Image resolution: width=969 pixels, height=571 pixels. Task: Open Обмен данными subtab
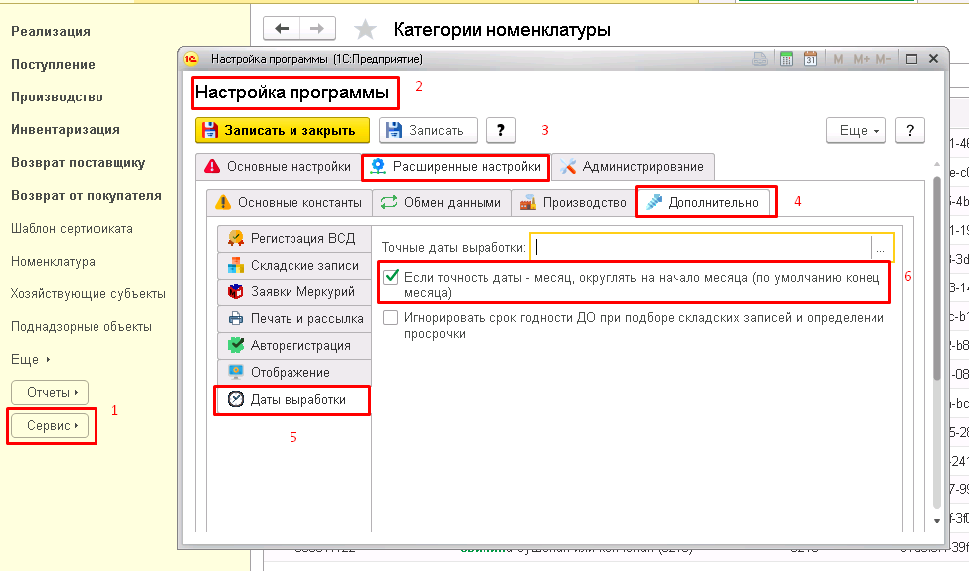(x=442, y=203)
